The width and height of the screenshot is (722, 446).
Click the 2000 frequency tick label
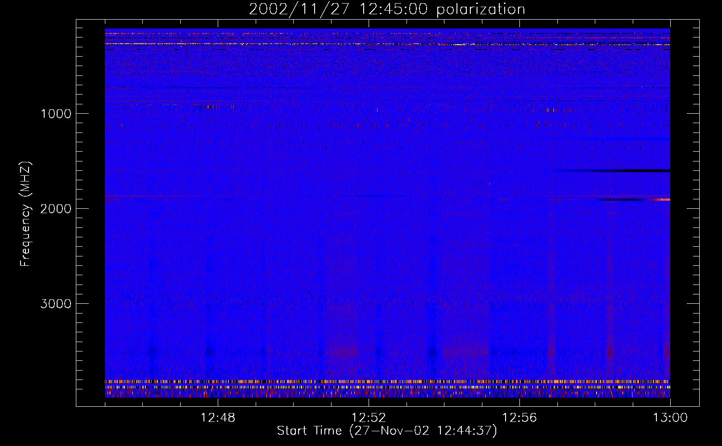coord(56,209)
